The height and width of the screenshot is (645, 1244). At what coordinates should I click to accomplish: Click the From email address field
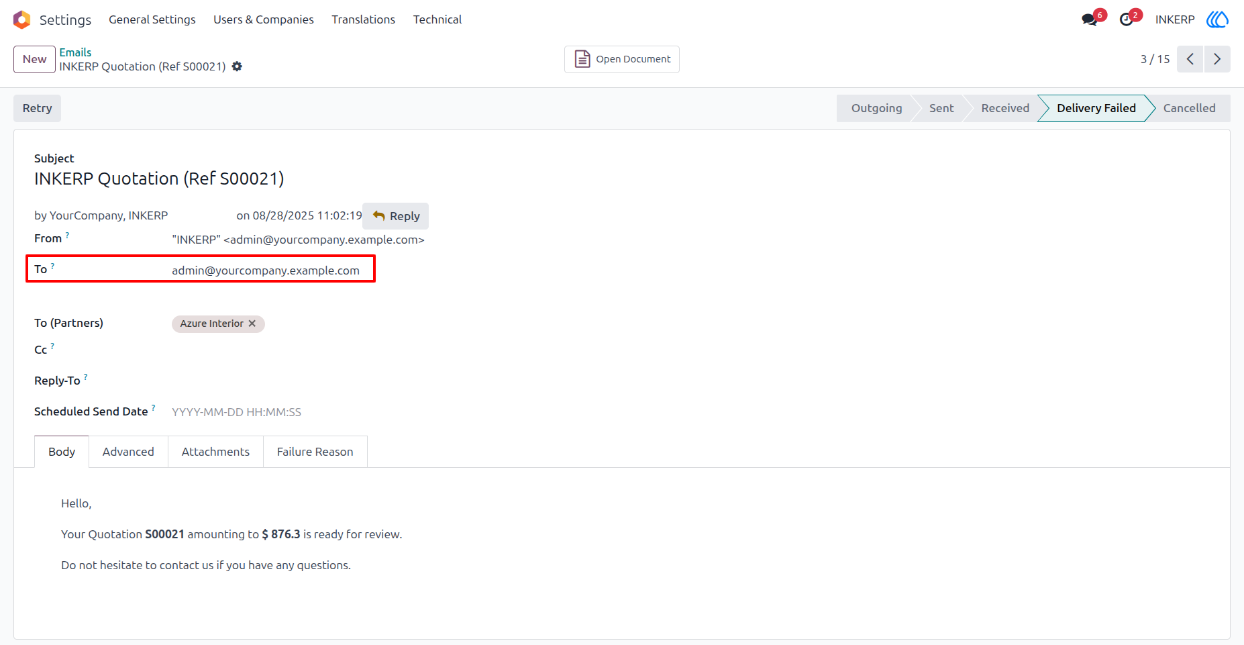point(298,240)
